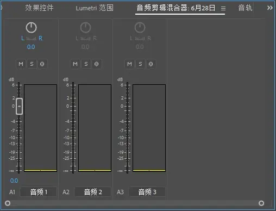This screenshot has width=276, height=211.
Task: Mute track A3 with the M button
Action: (x=129, y=64)
